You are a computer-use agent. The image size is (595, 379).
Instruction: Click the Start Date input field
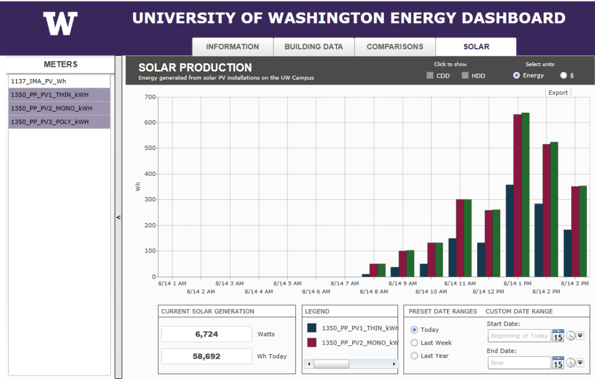click(x=519, y=335)
